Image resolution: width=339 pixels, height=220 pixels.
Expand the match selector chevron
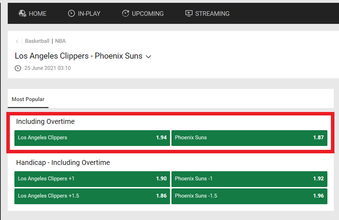point(148,56)
